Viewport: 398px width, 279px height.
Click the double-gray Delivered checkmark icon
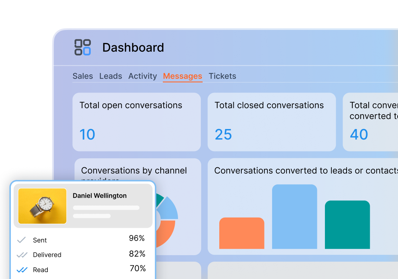22,254
